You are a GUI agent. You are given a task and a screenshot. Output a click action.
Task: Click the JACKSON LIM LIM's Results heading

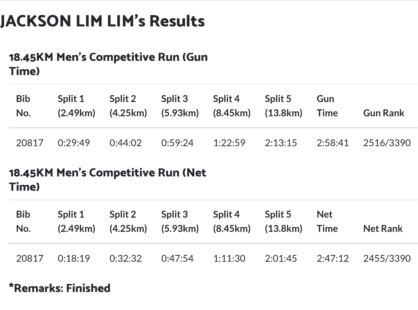pos(103,21)
